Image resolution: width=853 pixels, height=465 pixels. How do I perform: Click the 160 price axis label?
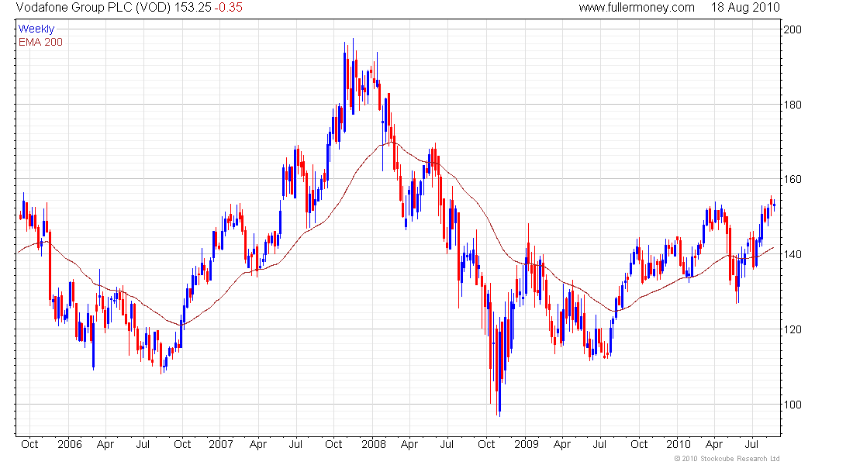[x=793, y=180]
